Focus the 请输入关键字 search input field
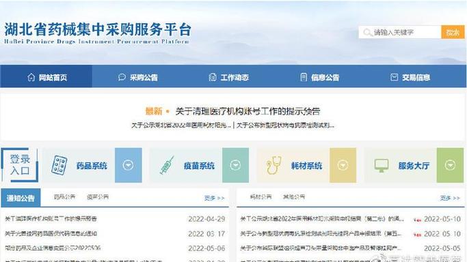This screenshot has width=467, height=262. [400, 32]
